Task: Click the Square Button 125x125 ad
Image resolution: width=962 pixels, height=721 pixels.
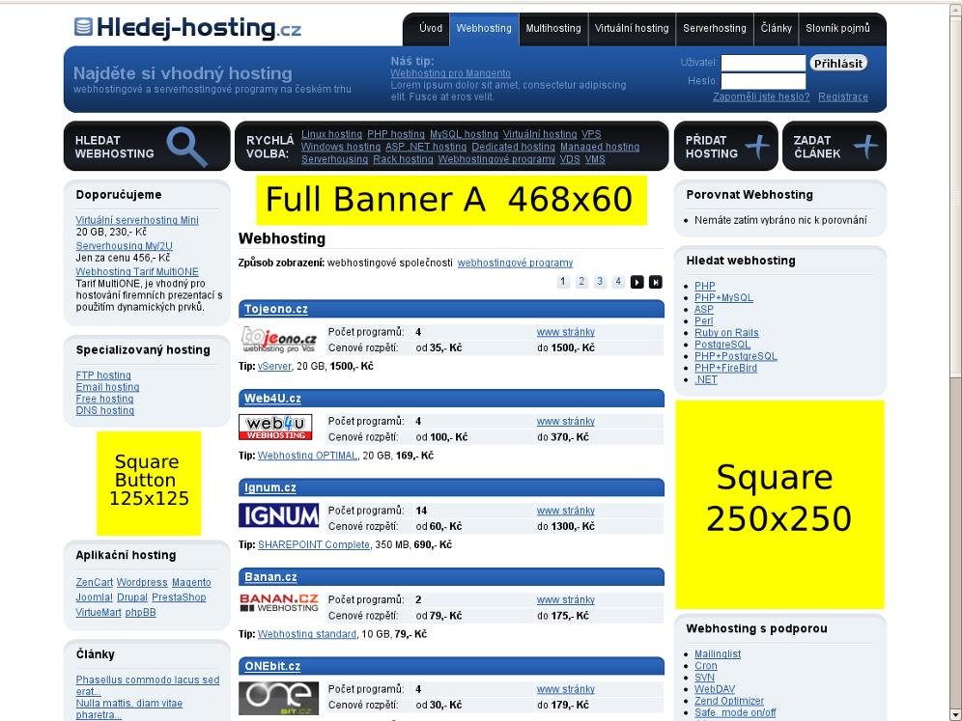Action: coord(149,484)
